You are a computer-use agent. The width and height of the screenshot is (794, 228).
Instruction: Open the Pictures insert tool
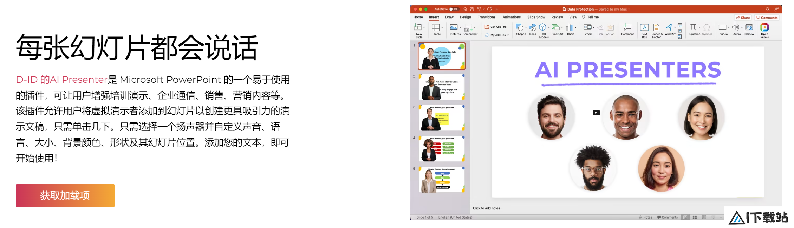click(454, 29)
